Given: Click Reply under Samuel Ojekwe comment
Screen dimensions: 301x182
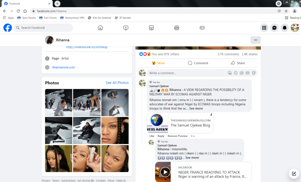Looking at the screenshot, I should [161, 136].
